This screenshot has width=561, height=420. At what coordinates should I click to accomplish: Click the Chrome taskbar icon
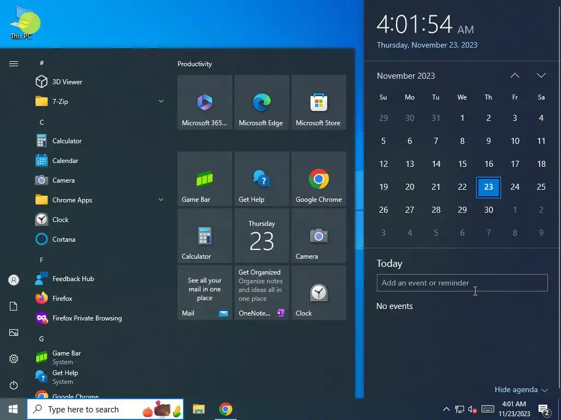(x=226, y=409)
